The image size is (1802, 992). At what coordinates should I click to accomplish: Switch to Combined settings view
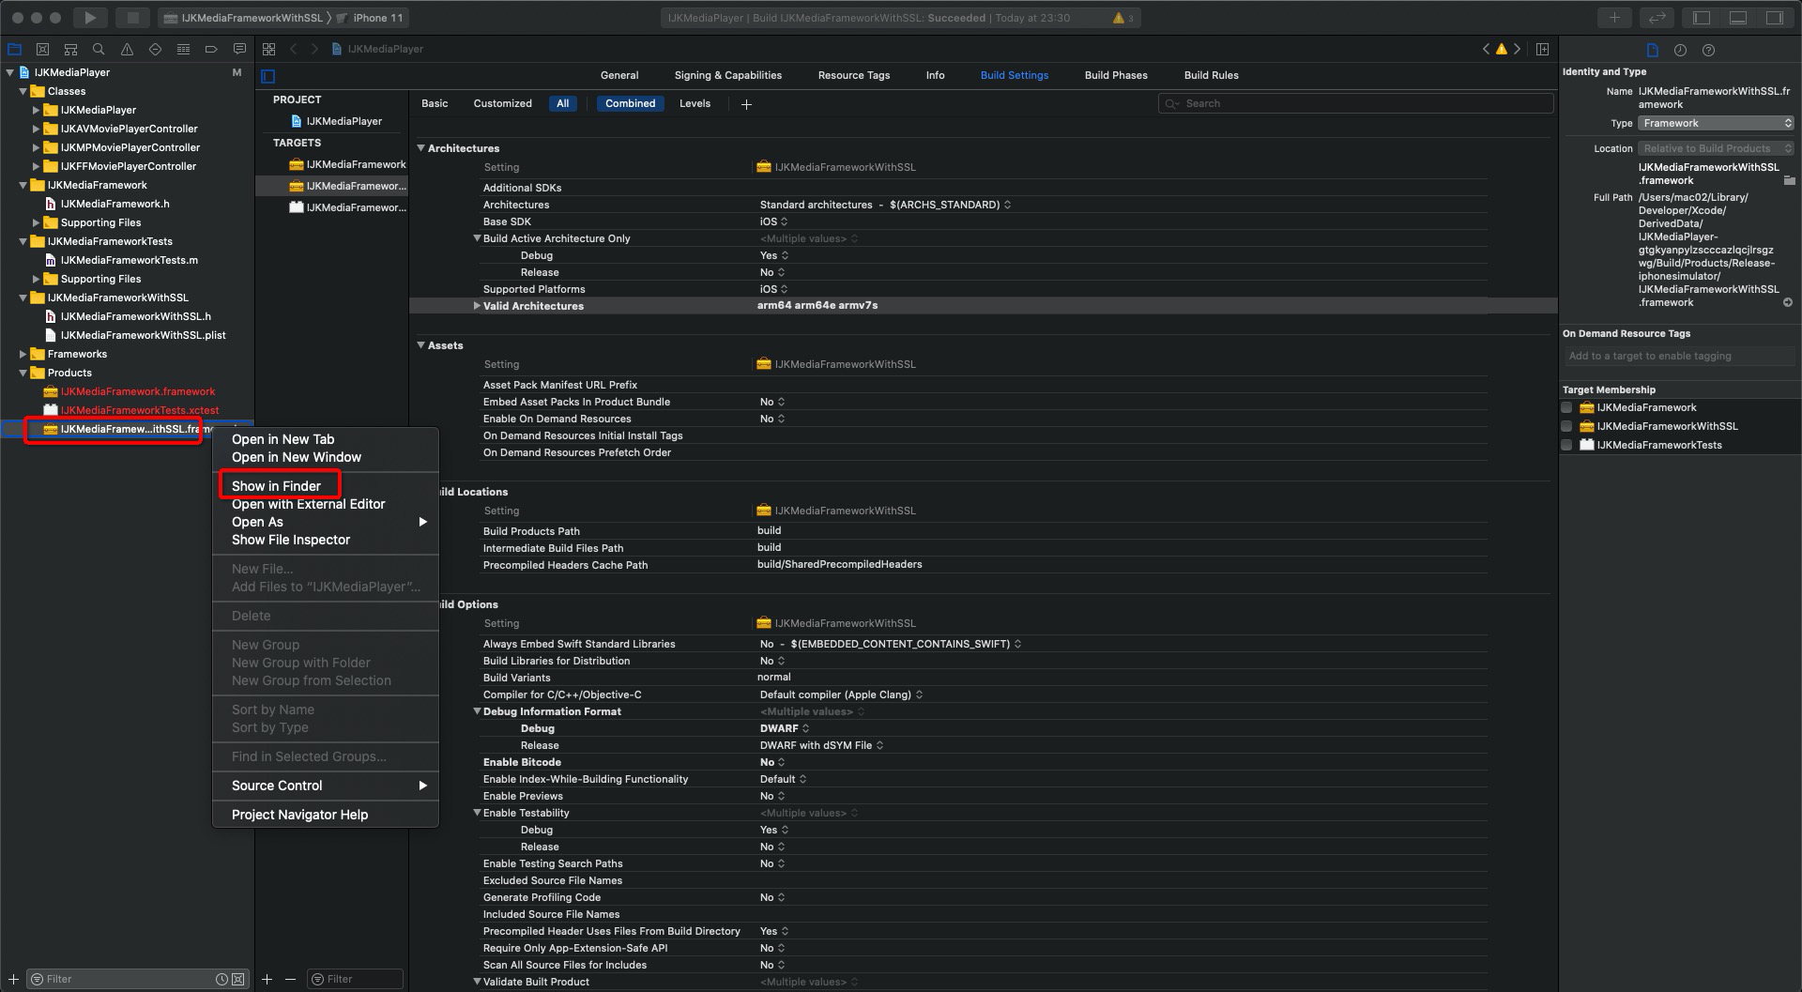(x=630, y=103)
